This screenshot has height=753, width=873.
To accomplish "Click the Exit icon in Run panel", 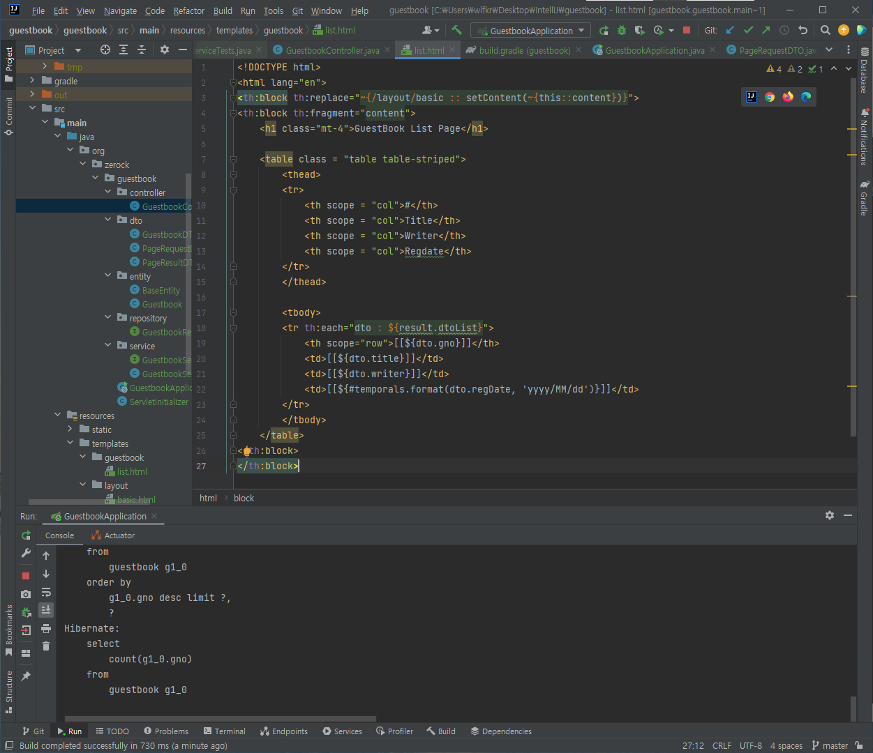I will coord(26,630).
